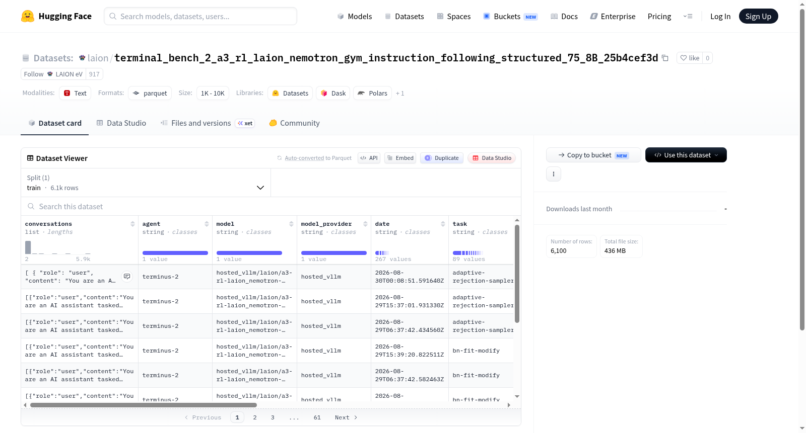
Task: Open the LAION eV organization avatar link
Action: point(50,74)
